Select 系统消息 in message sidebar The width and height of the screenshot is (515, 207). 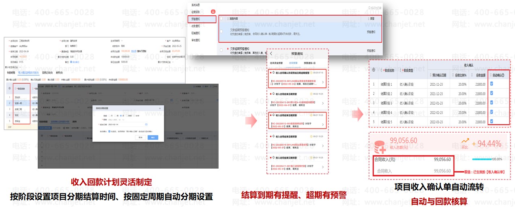point(195,5)
